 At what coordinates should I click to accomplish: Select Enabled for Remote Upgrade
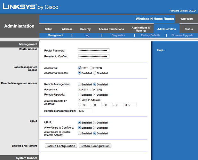point(79,95)
